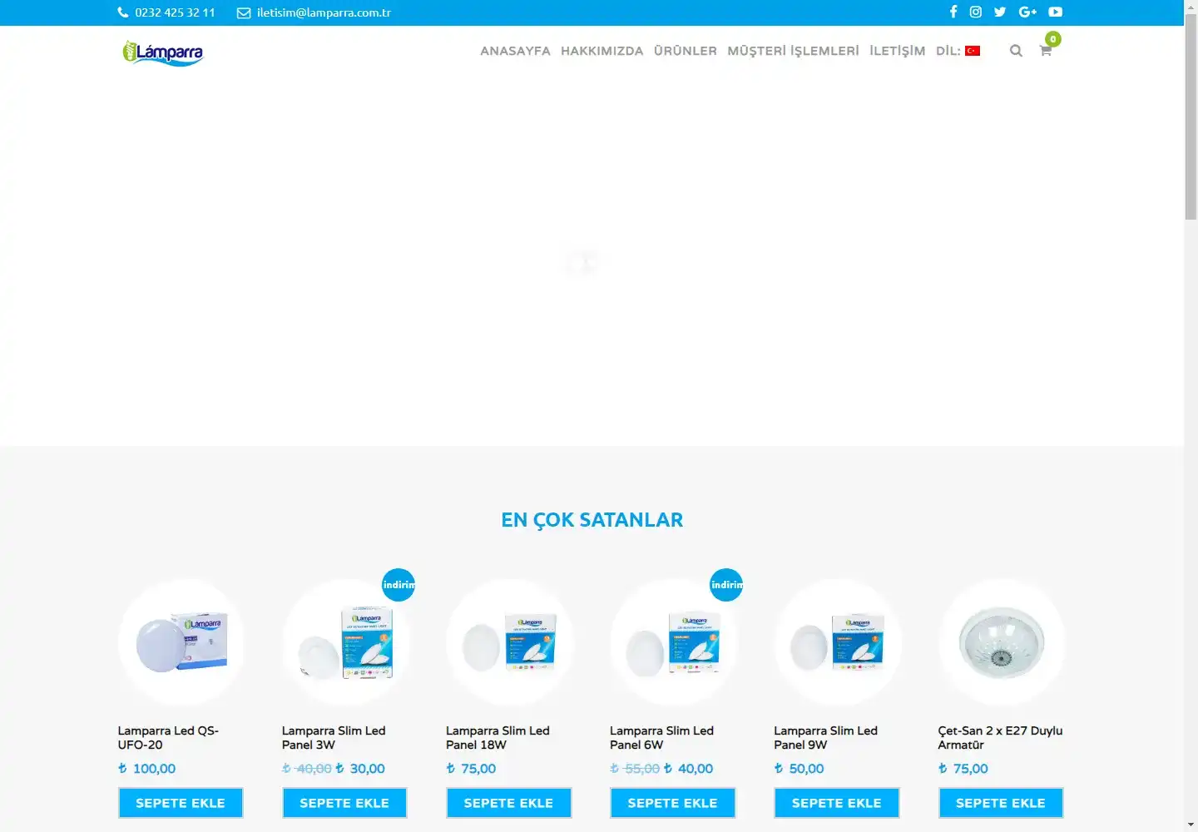Go to ANASAYFA menu item
1198x832 pixels.
point(515,51)
